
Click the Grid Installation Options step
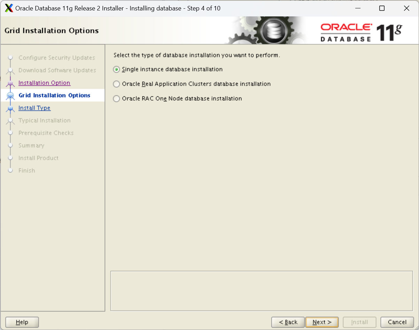(x=54, y=95)
